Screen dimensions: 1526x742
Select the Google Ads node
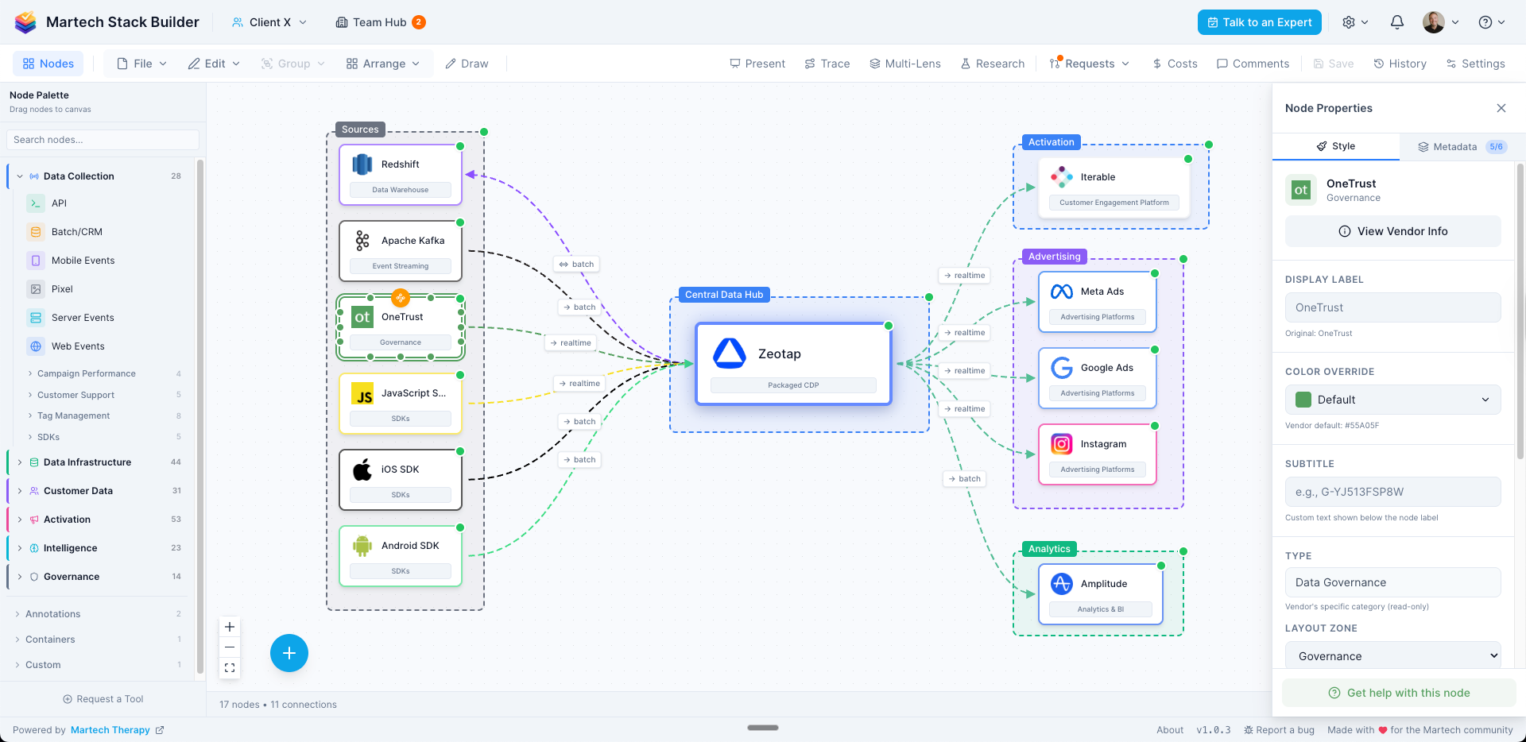pyautogui.click(x=1098, y=378)
